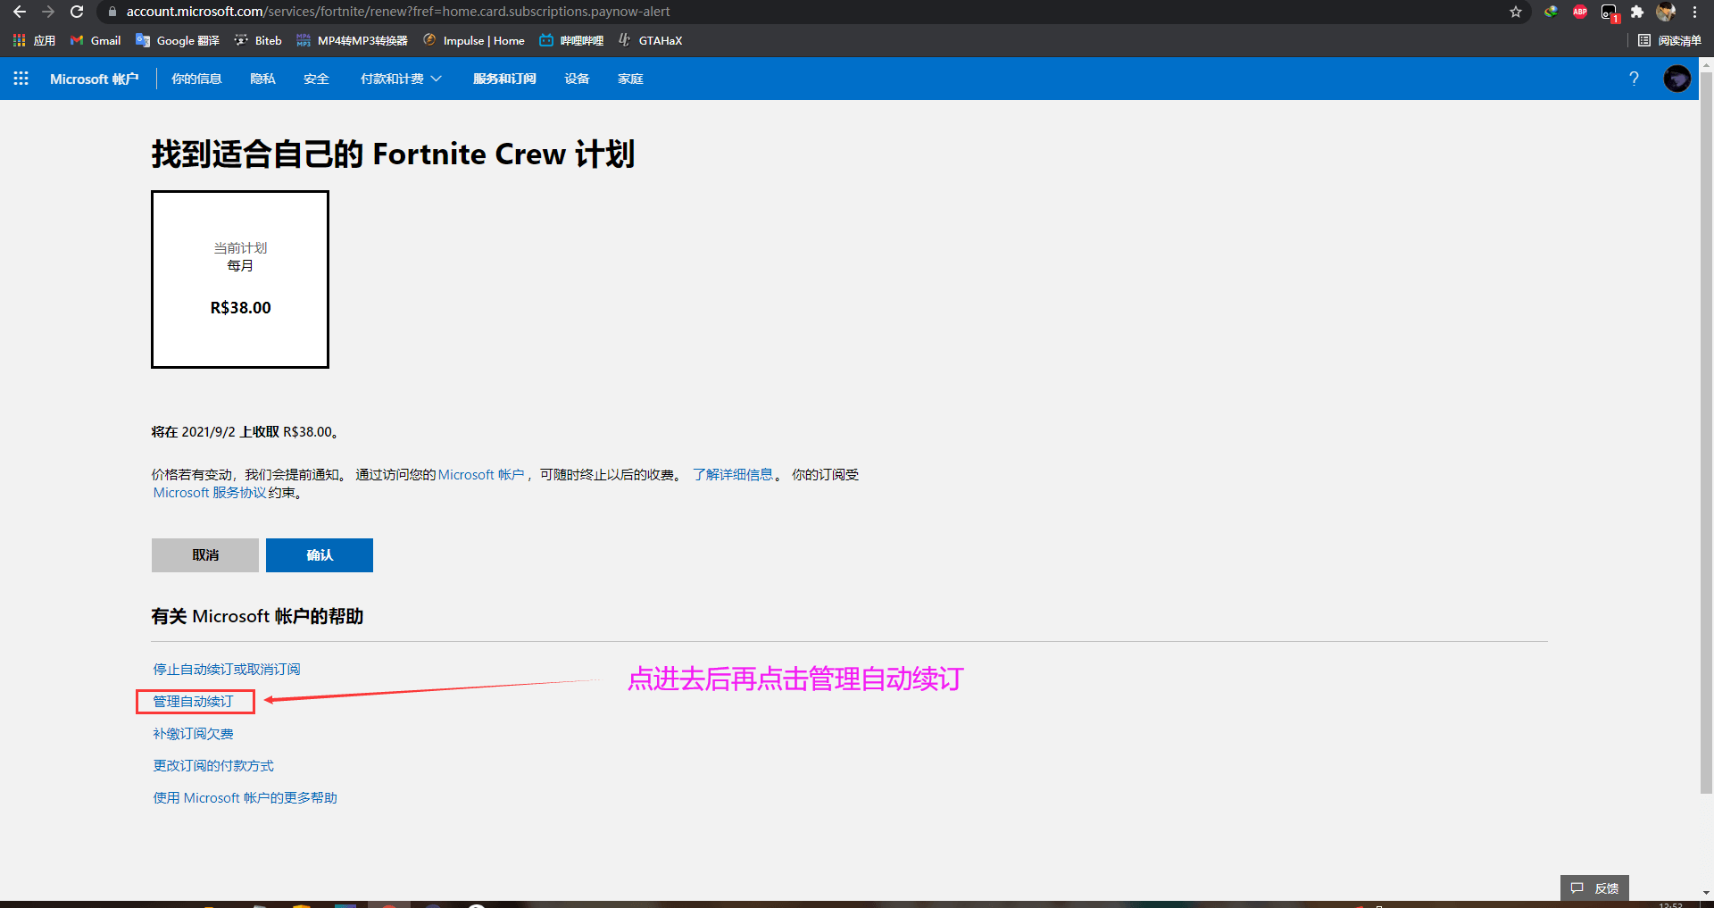Click the help question mark icon

click(1634, 79)
